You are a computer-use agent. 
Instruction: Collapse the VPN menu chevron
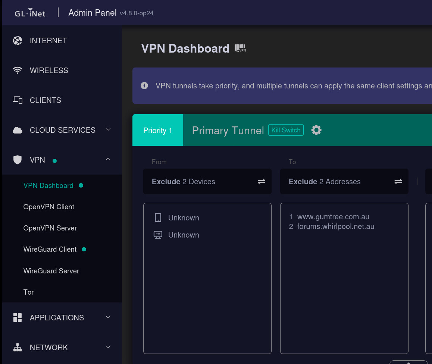click(x=108, y=159)
